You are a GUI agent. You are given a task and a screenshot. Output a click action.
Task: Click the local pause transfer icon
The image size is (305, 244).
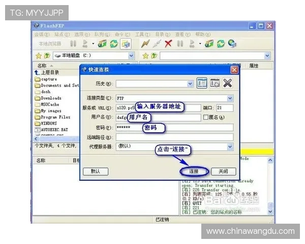coord(73,44)
